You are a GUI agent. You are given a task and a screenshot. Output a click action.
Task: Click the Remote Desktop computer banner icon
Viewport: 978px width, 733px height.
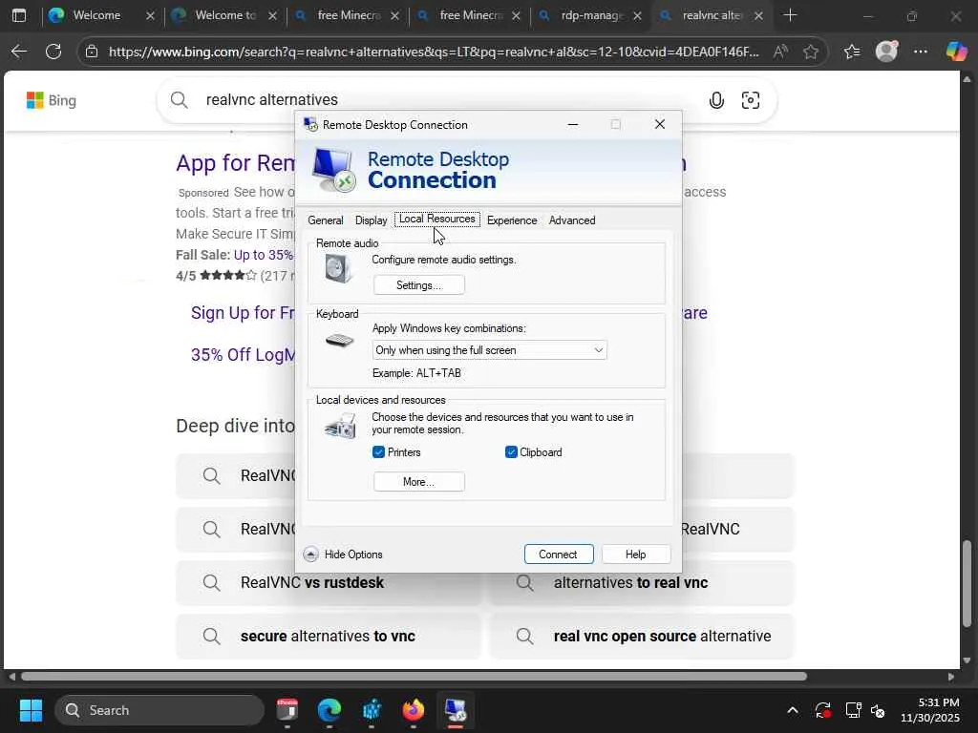click(333, 170)
